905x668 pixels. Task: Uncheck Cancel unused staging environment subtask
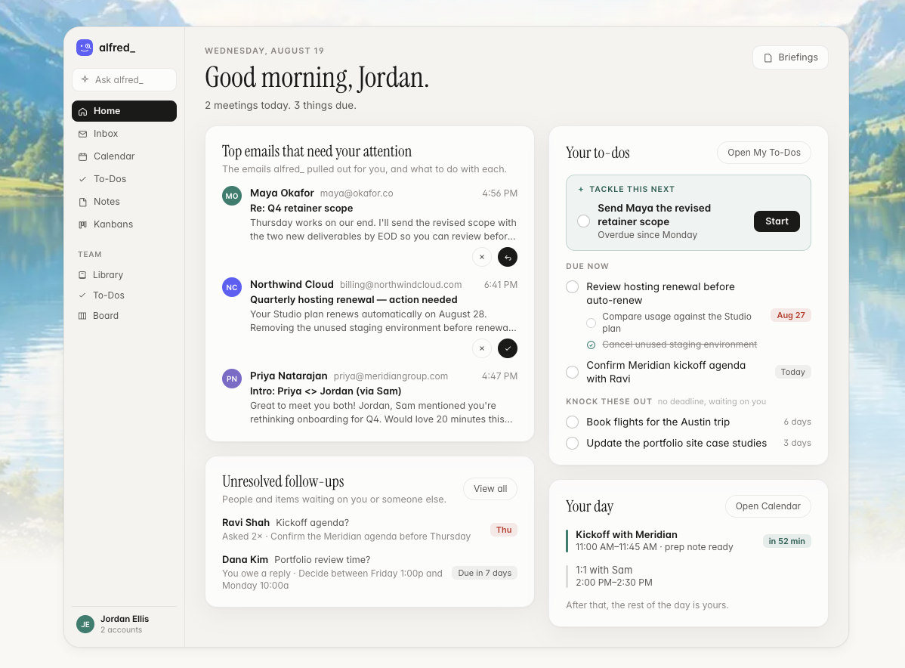[591, 345]
